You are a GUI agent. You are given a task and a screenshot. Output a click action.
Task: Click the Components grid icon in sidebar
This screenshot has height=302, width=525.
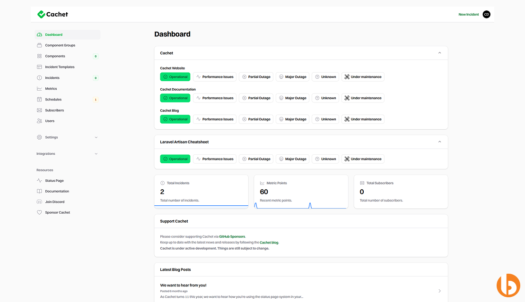pos(39,56)
